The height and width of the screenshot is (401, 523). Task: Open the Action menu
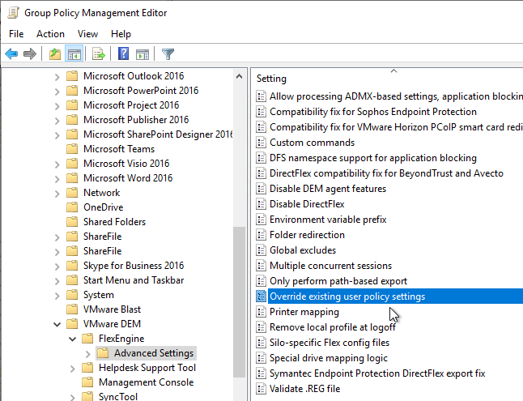pyautogui.click(x=50, y=34)
